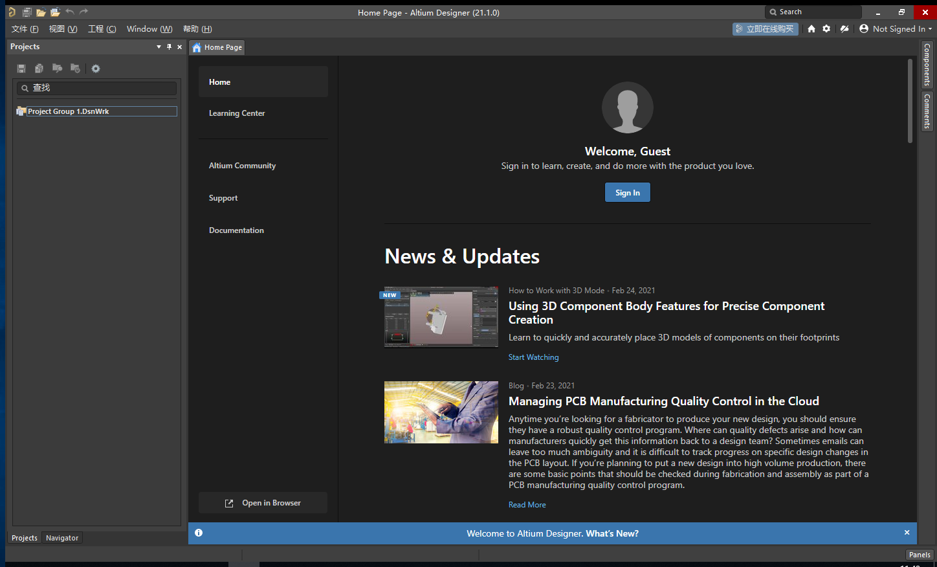Screen dimensions: 937x567
Task: Click the Save All Documents icon in title bar
Action: point(27,12)
